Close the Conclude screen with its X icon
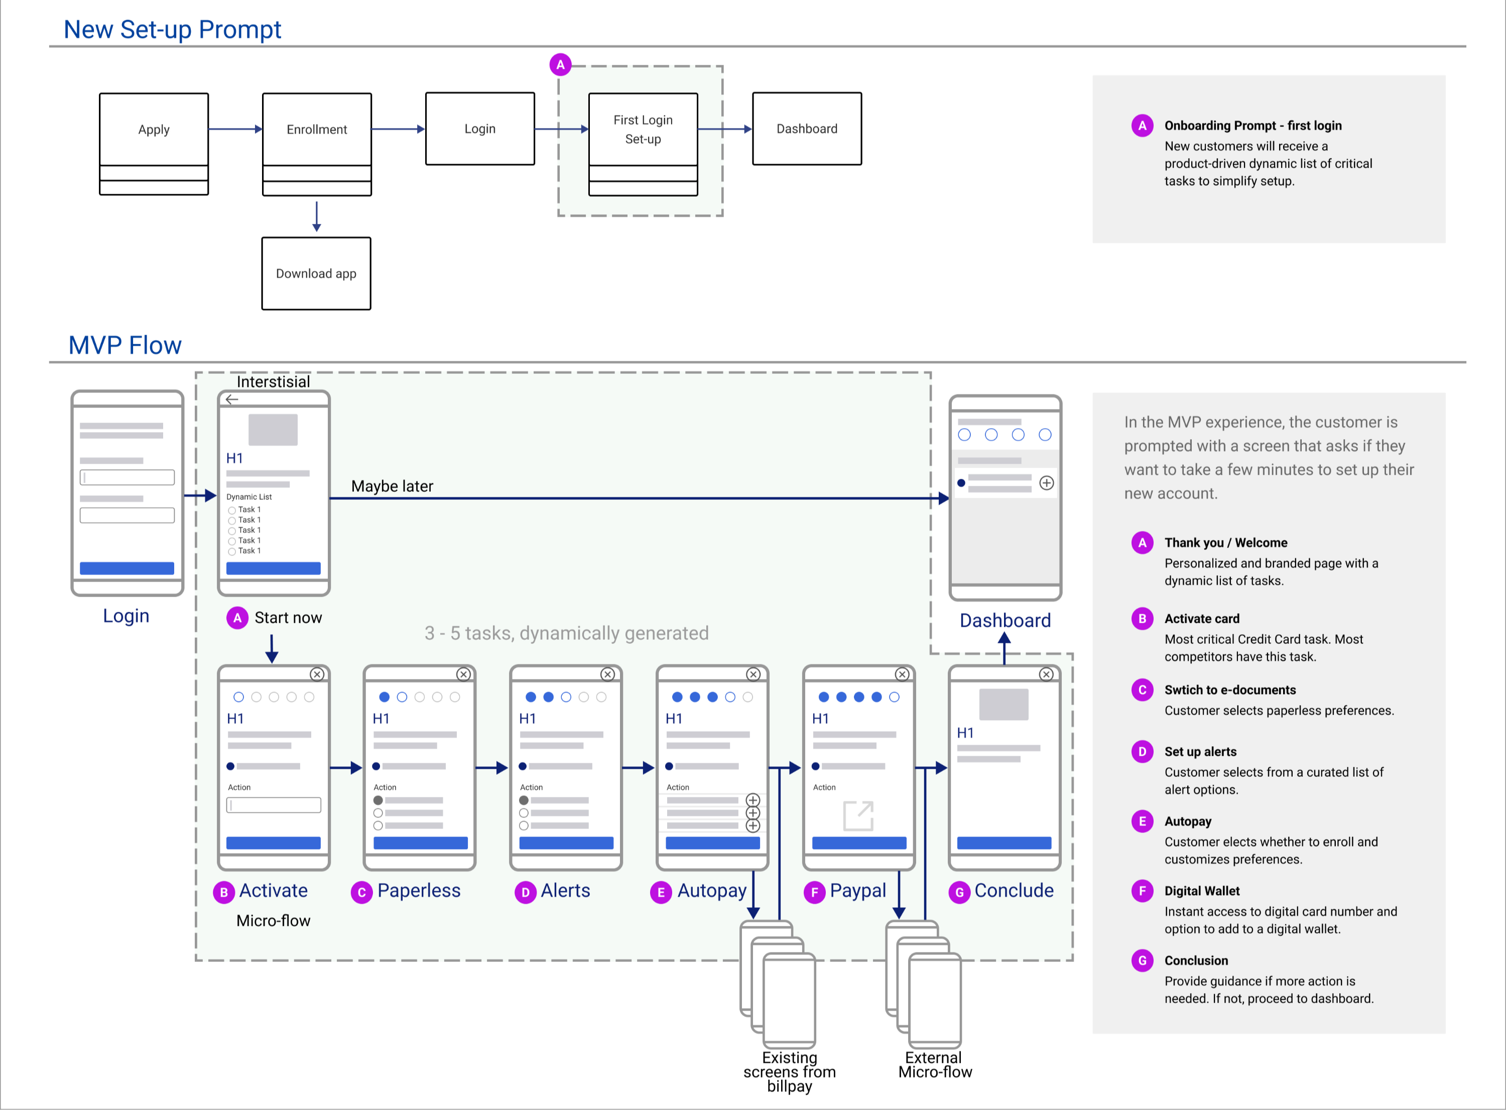The height and width of the screenshot is (1110, 1506). [1046, 674]
